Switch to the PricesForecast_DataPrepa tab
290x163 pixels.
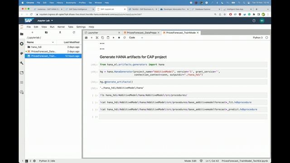pos(141,33)
